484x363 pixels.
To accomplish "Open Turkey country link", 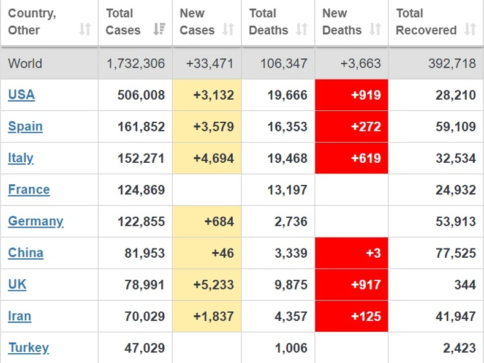I will 28,348.
